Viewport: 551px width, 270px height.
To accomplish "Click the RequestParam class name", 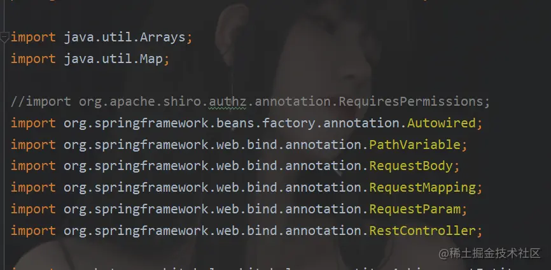I will tap(415, 209).
